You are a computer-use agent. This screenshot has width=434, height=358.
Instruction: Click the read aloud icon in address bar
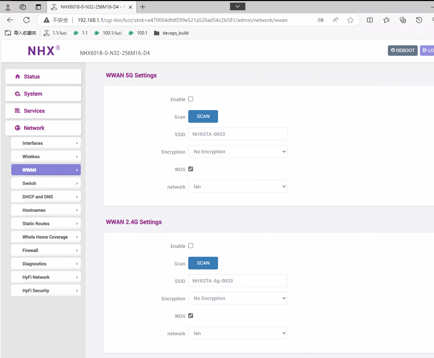coord(335,20)
